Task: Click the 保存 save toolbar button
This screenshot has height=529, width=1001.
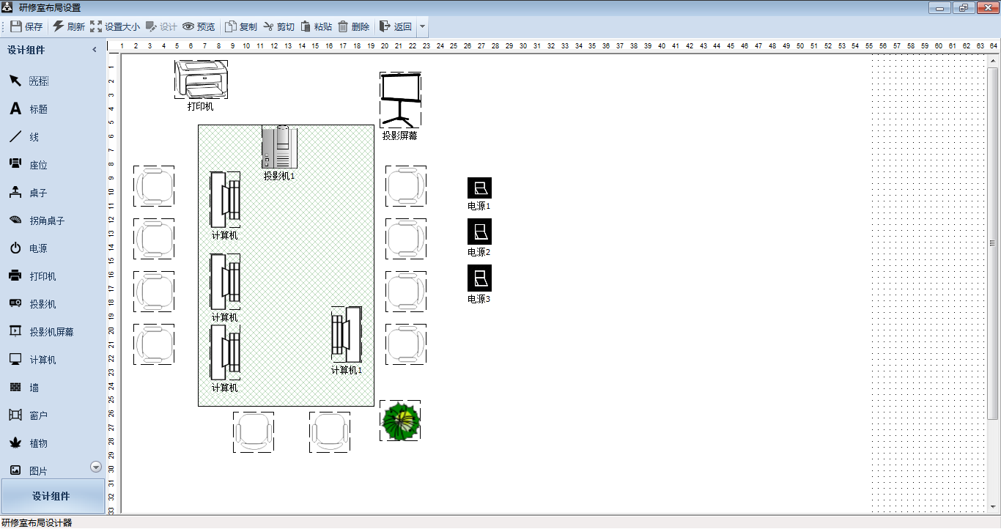Action: click(x=26, y=27)
